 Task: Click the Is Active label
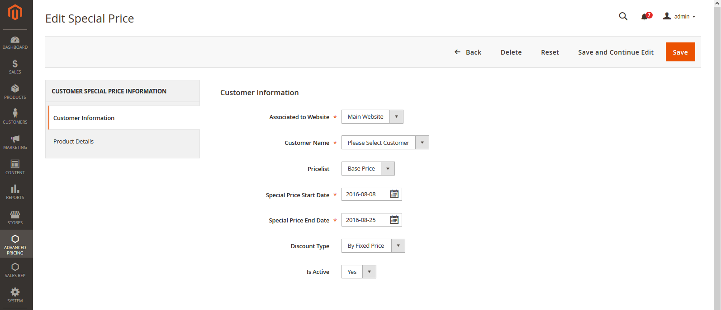tap(318, 272)
